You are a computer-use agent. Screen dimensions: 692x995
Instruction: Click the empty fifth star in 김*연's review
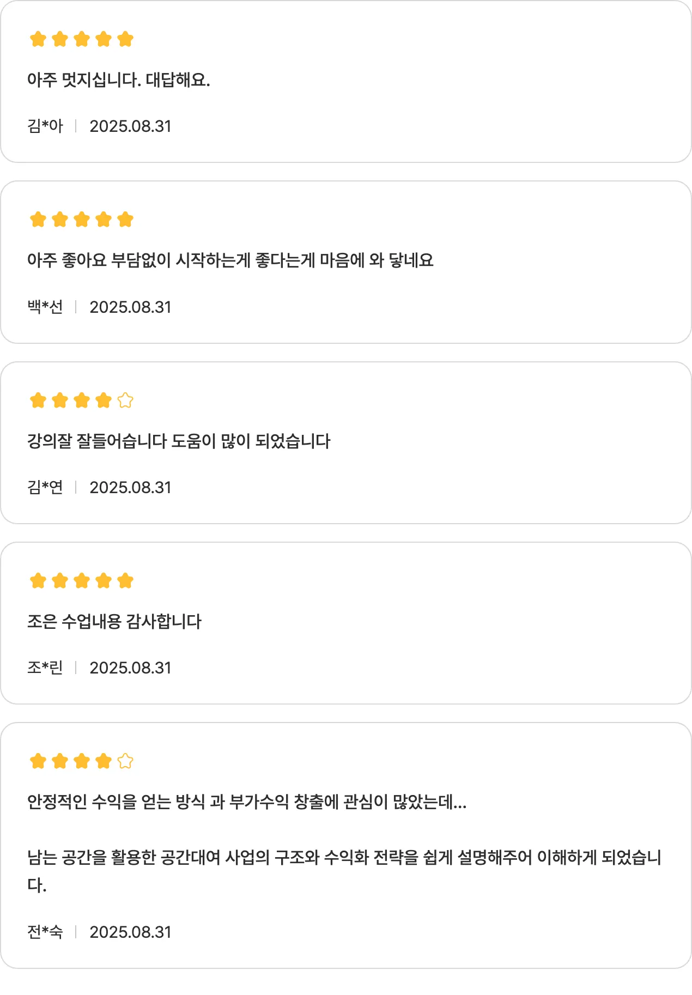125,401
